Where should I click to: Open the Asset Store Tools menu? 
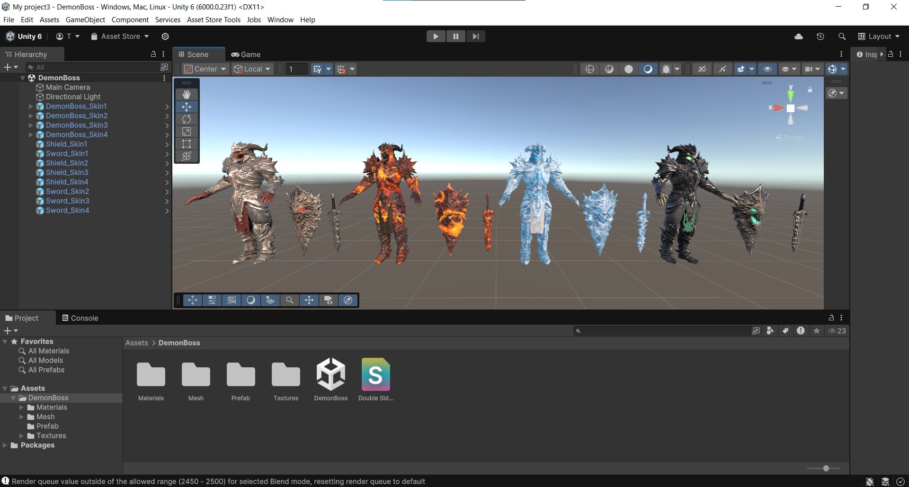pyautogui.click(x=214, y=20)
